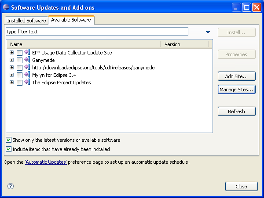Click the Eclipse icon in title bar
The height and width of the screenshot is (198, 264).
point(6,7)
